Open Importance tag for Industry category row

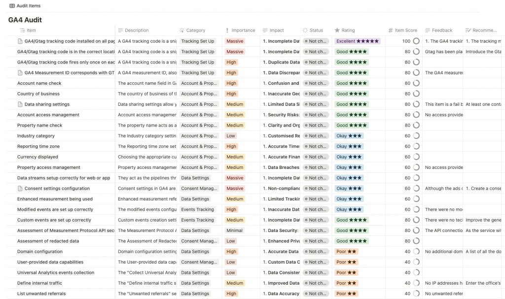click(231, 136)
